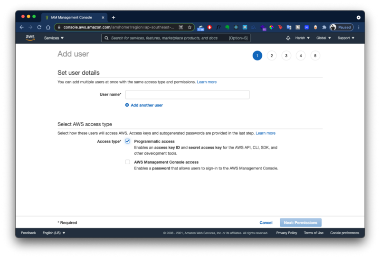Click the Select AWS access type heading
Screen dimensions: 380x258
click(x=85, y=124)
